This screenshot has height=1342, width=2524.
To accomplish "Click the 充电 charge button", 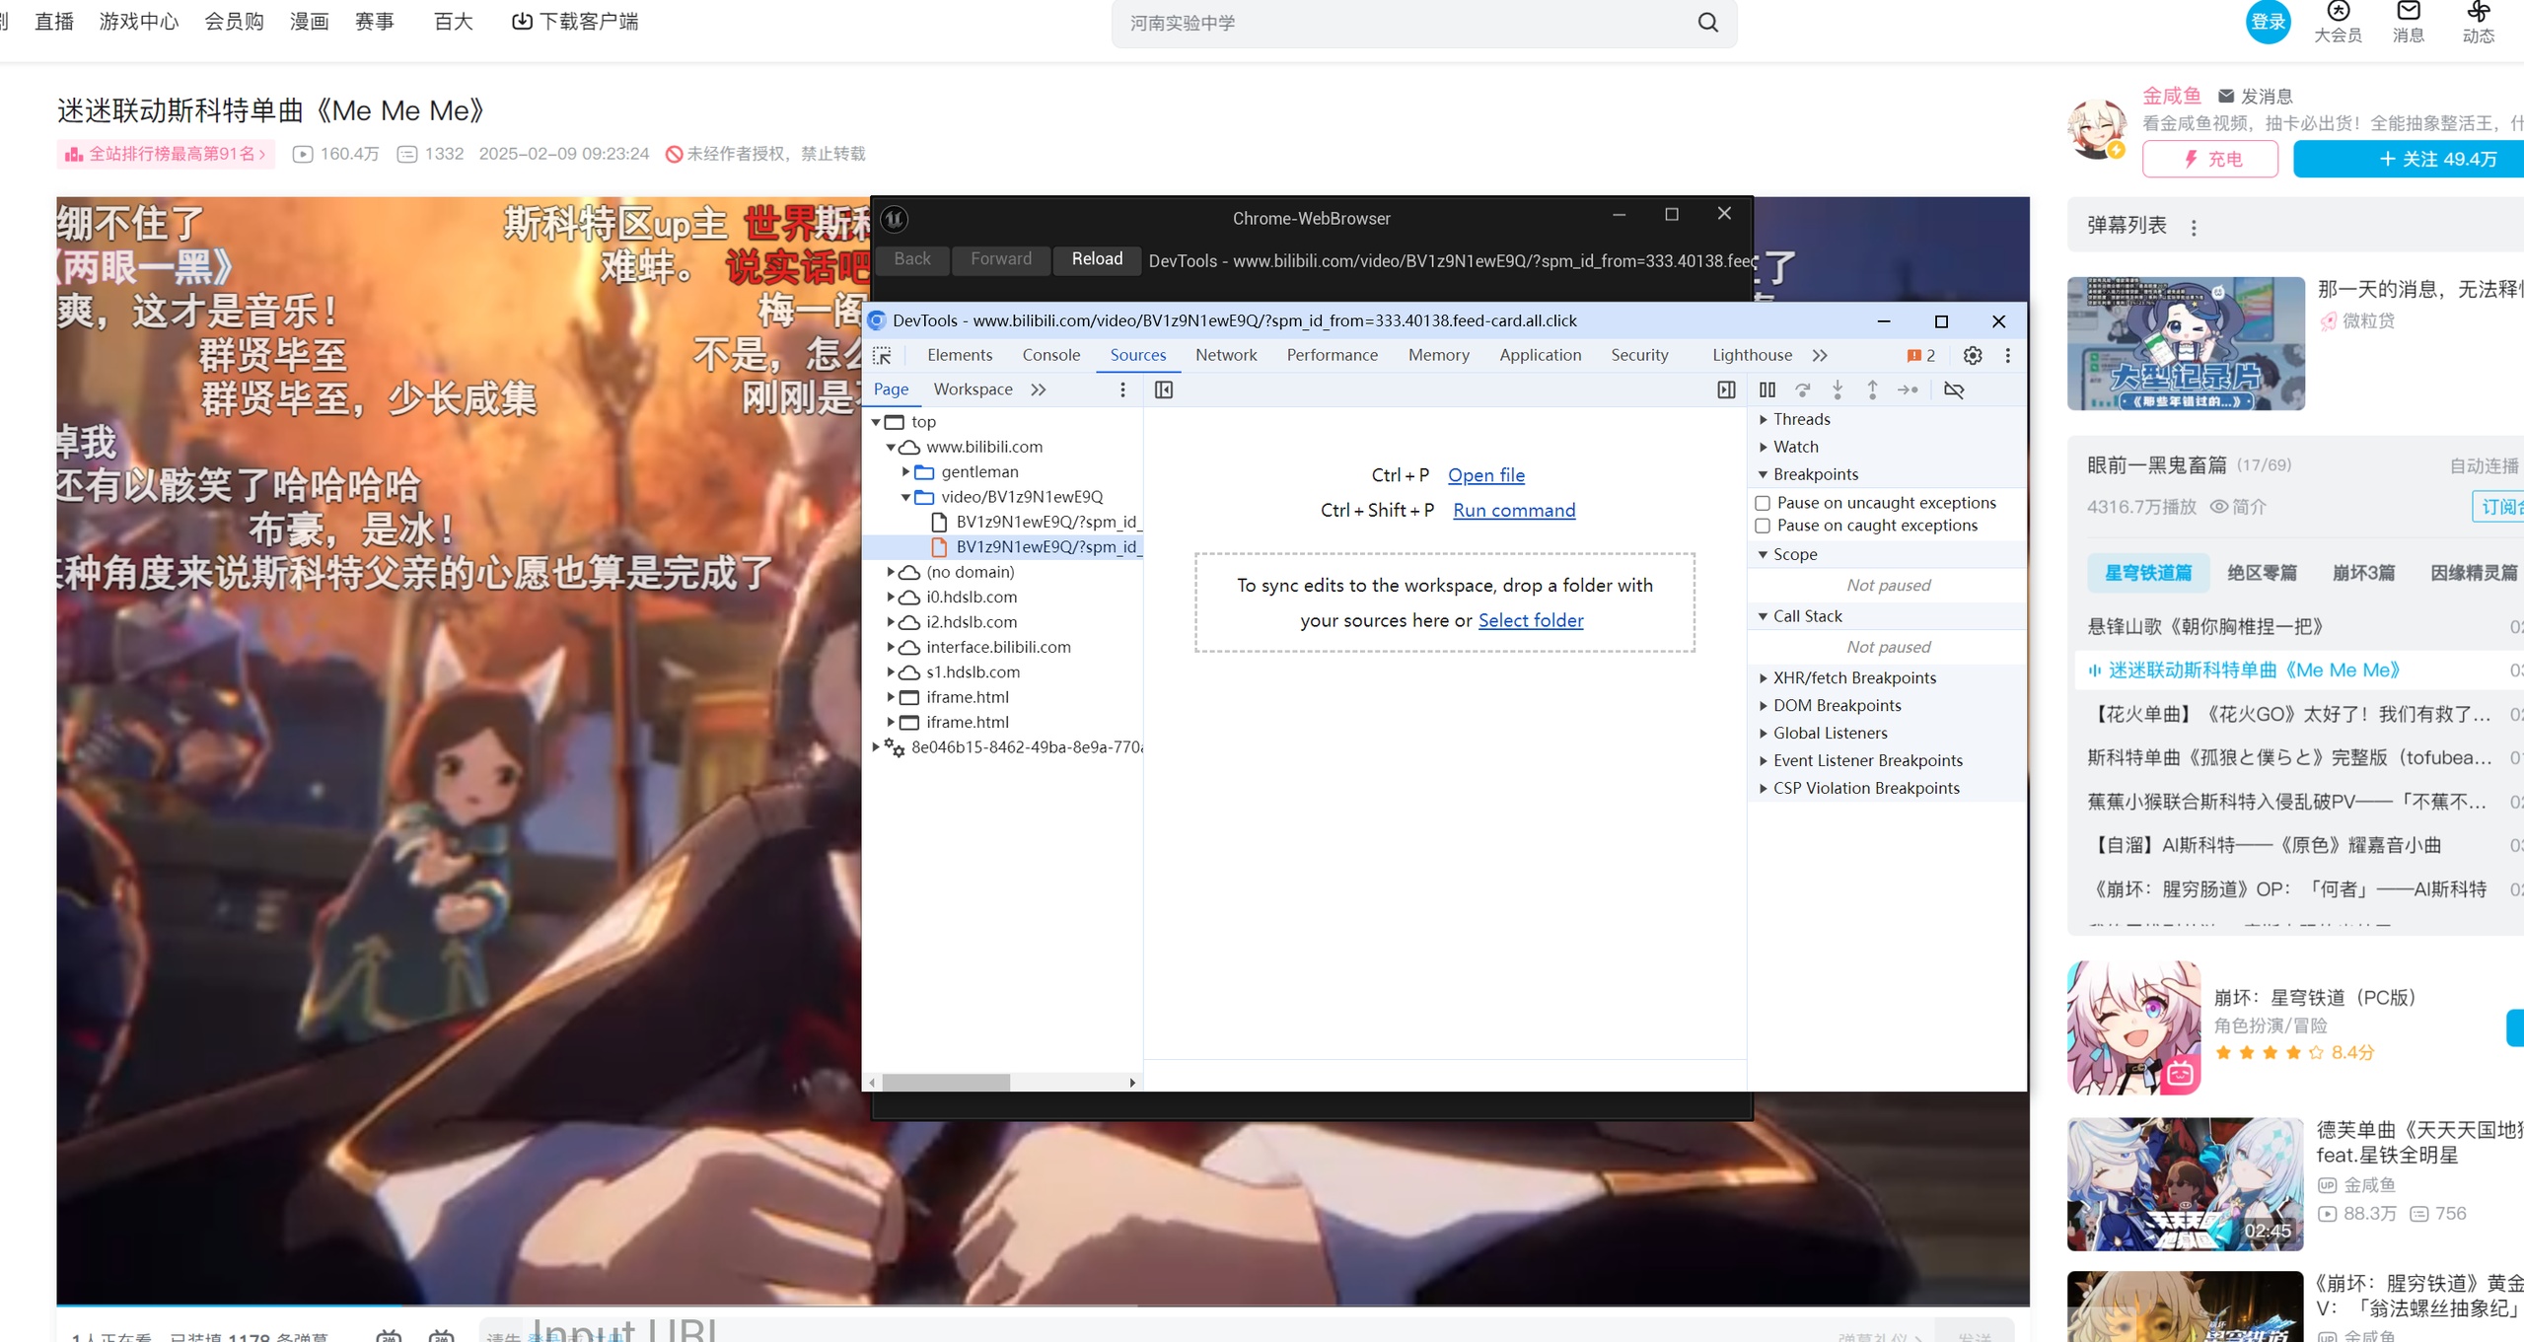I will [2209, 159].
